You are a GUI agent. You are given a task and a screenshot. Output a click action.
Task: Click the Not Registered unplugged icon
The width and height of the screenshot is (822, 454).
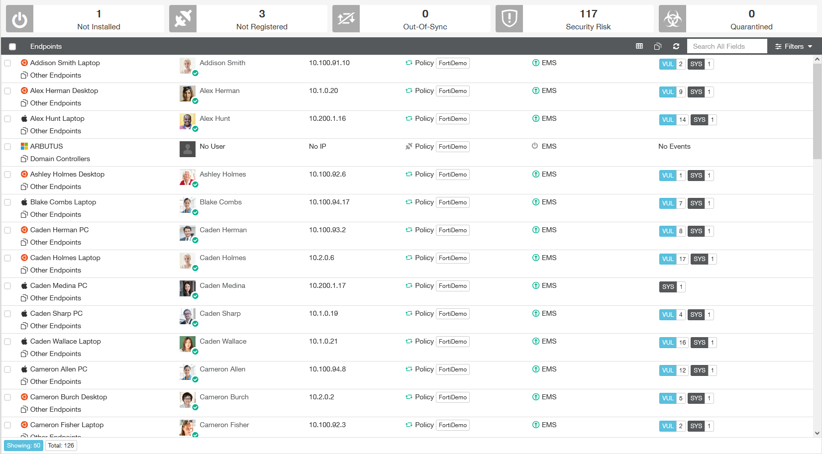pos(183,19)
